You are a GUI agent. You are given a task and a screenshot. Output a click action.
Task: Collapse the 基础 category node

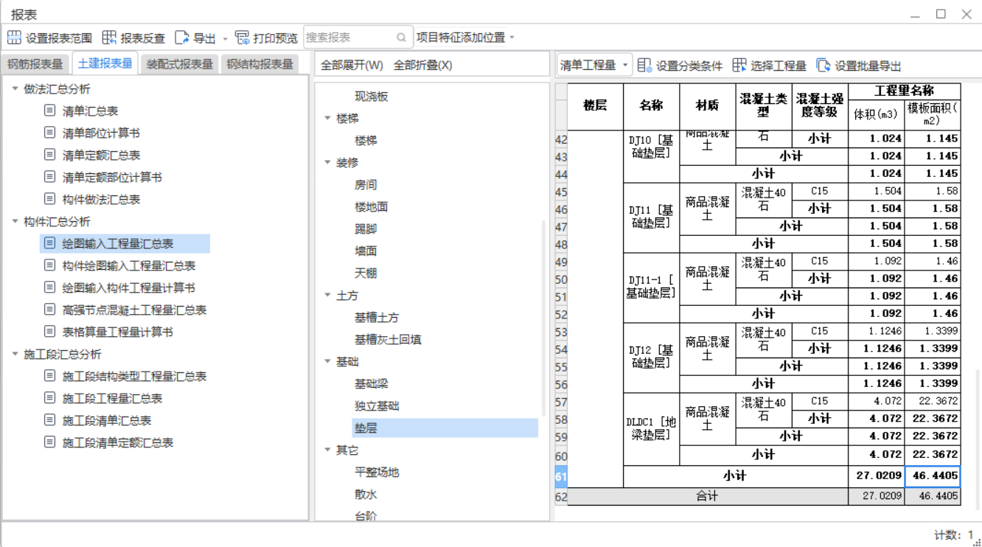(328, 361)
